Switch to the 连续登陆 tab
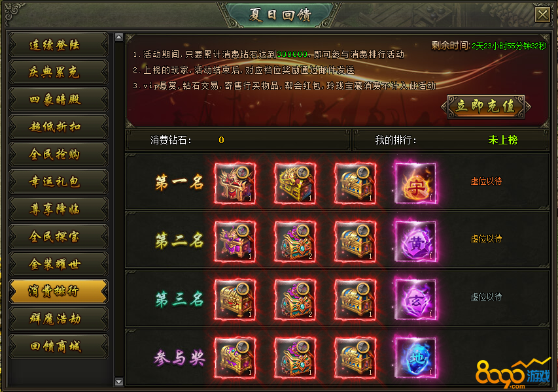Screen dimensions: 558x392 (x=59, y=45)
